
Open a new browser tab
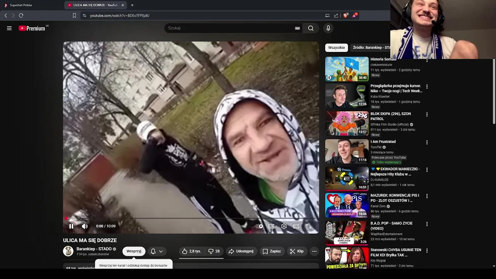(132, 5)
